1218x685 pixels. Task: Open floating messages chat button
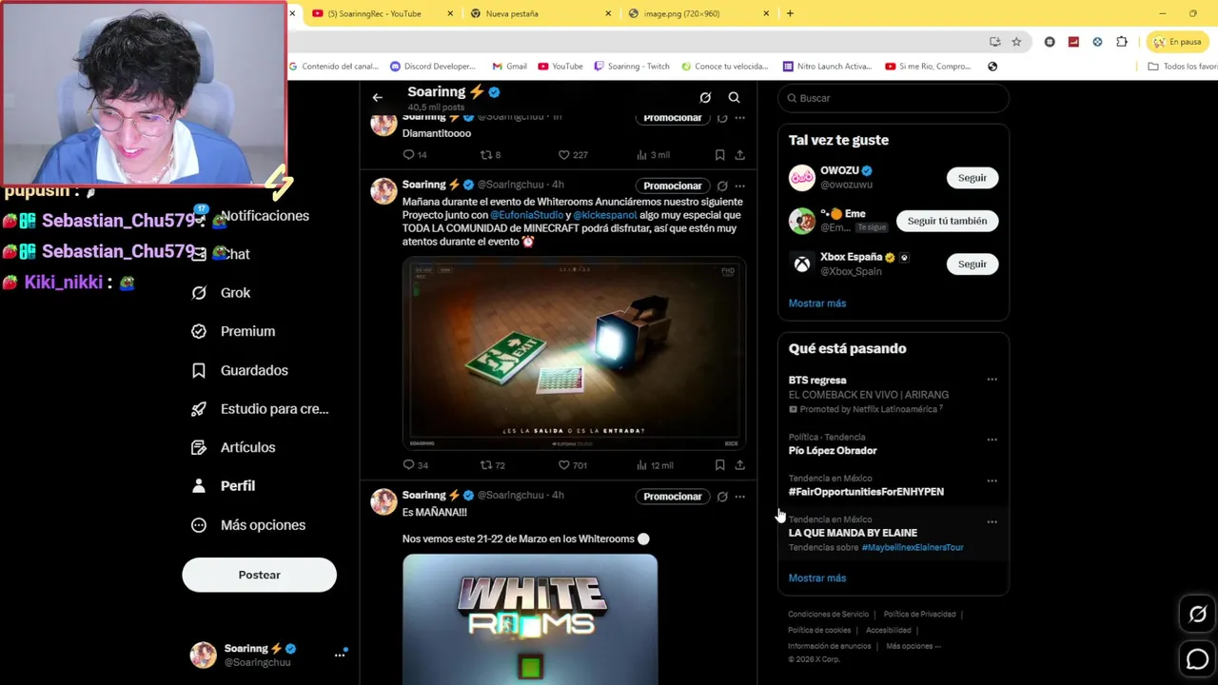click(1197, 658)
